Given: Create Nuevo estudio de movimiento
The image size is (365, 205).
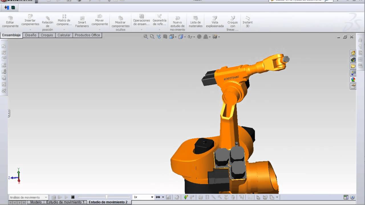Looking at the screenshot, I should point(178,24).
